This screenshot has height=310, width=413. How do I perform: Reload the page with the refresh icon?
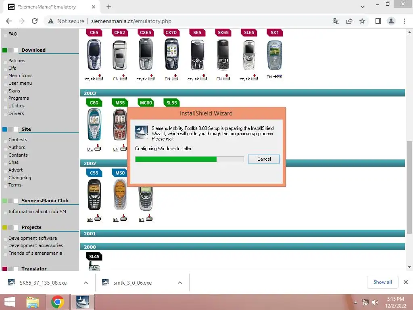point(35,21)
